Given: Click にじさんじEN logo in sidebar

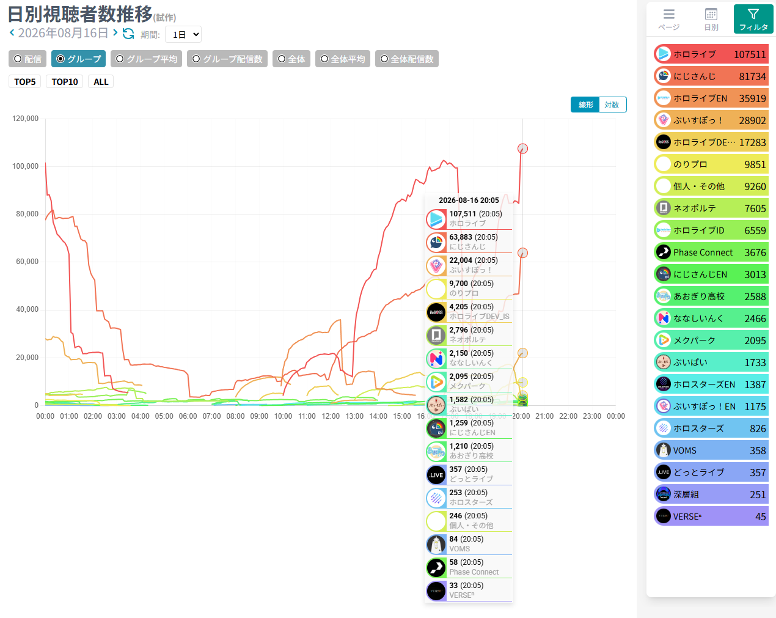Looking at the screenshot, I should click(x=663, y=274).
